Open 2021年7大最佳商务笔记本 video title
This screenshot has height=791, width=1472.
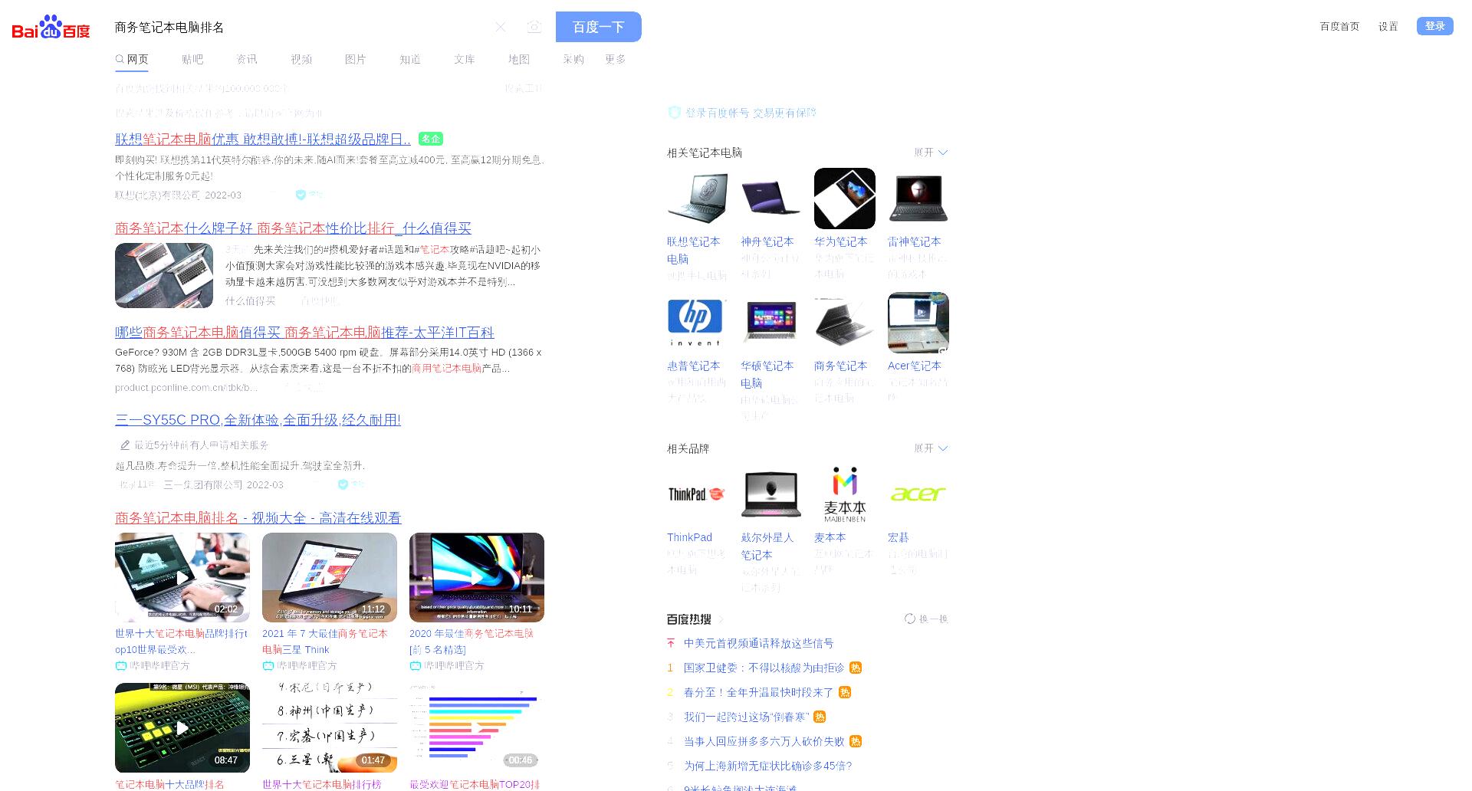tap(325, 642)
